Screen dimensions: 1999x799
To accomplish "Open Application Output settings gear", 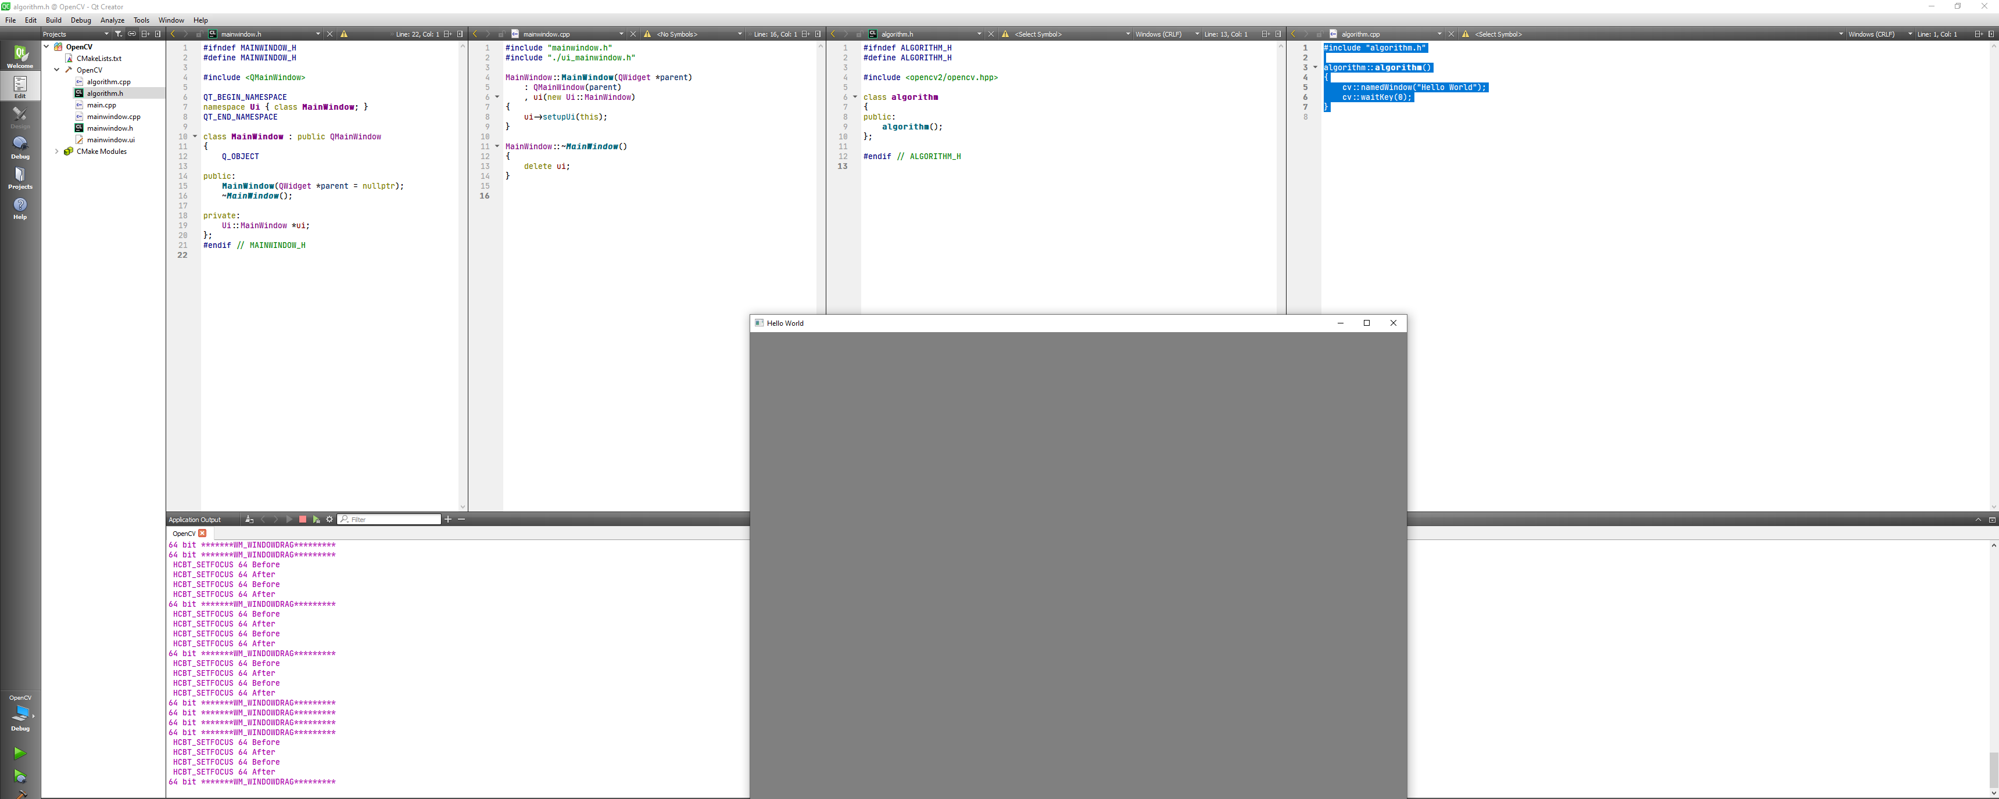I will tap(329, 520).
